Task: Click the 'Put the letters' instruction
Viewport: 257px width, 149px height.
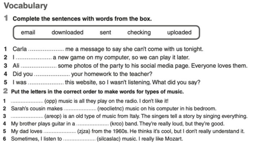Action: (x=97, y=91)
